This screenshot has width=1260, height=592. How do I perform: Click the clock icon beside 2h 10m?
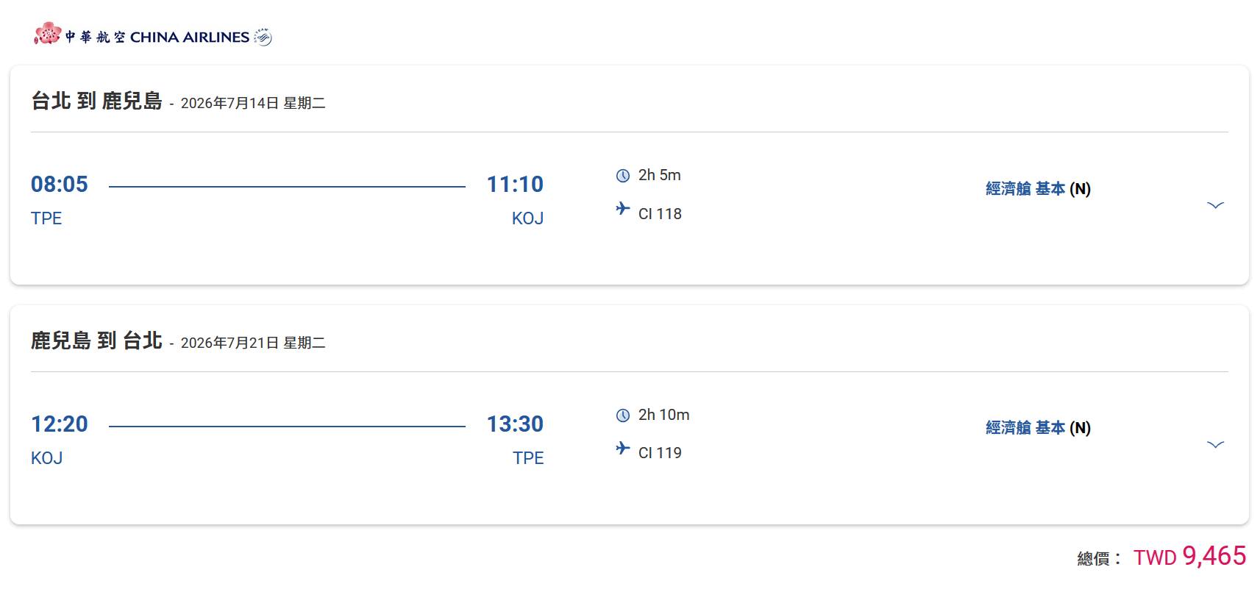coord(623,416)
